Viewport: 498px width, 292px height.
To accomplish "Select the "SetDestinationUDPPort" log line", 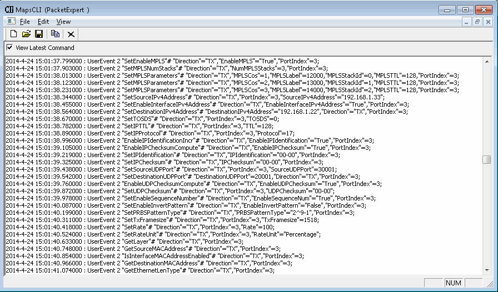I will pyautogui.click(x=183, y=177).
